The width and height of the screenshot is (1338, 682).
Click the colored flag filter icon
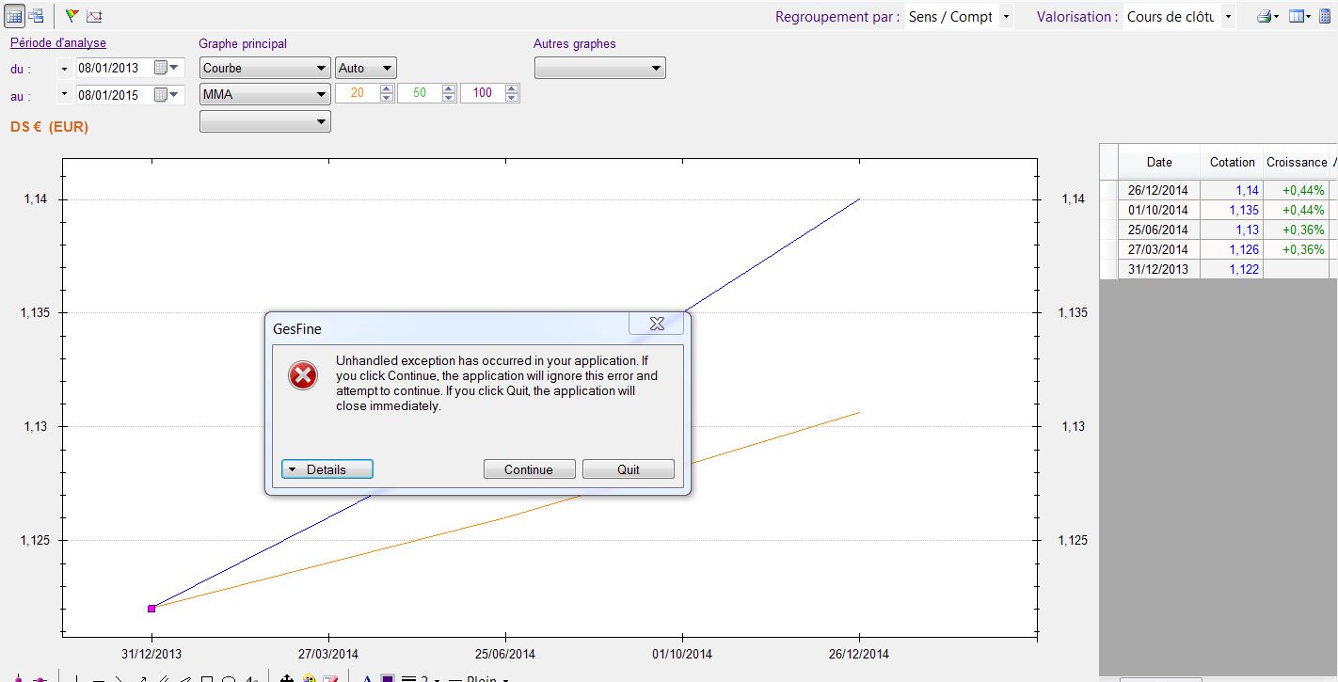coord(72,15)
